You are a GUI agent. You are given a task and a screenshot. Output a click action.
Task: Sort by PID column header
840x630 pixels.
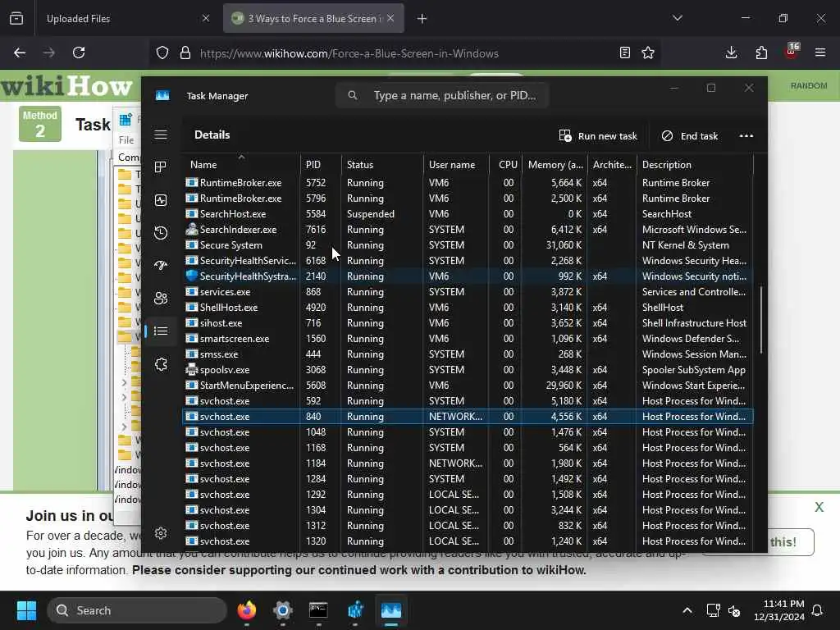click(x=321, y=164)
